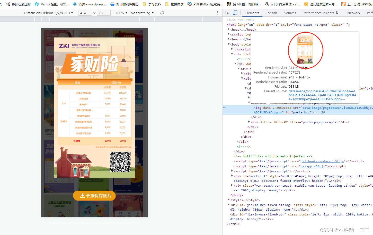The width and height of the screenshot is (373, 235).
Task: Edit the width field showing 414
Action: click(85, 13)
